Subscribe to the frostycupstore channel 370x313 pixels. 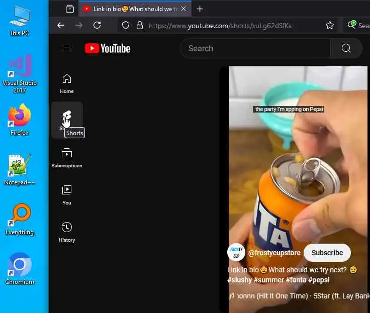327,253
